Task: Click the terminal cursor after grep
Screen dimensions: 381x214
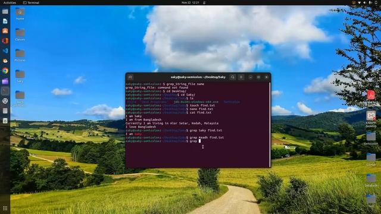Action: tap(200, 141)
